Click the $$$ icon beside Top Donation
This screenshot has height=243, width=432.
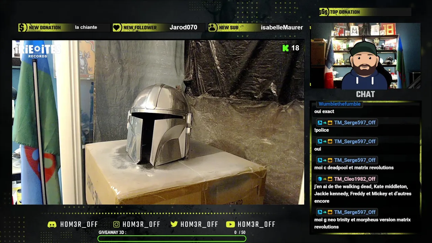point(324,12)
